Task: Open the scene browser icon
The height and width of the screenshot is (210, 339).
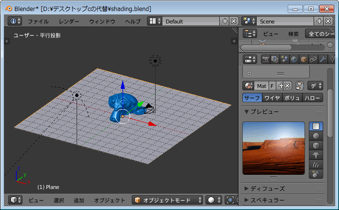Action: (249, 21)
